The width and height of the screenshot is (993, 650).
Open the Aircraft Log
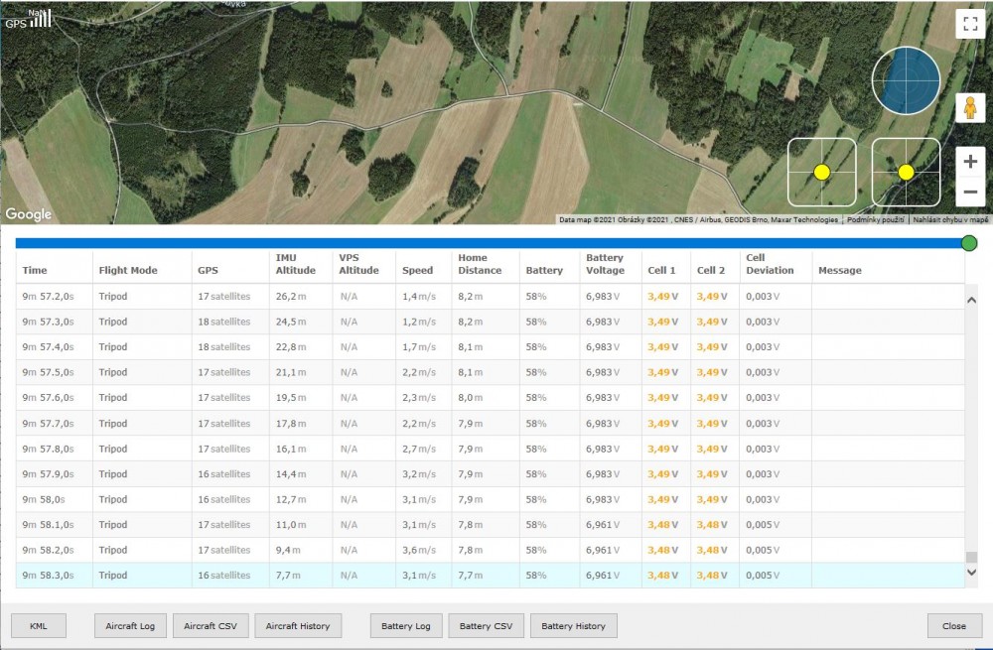[x=131, y=626]
